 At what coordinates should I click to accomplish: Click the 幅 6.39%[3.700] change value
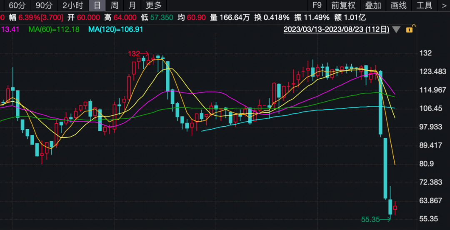coord(36,17)
